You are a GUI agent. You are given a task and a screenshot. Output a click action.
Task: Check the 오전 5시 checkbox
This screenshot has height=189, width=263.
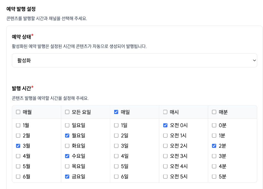tap(165, 177)
